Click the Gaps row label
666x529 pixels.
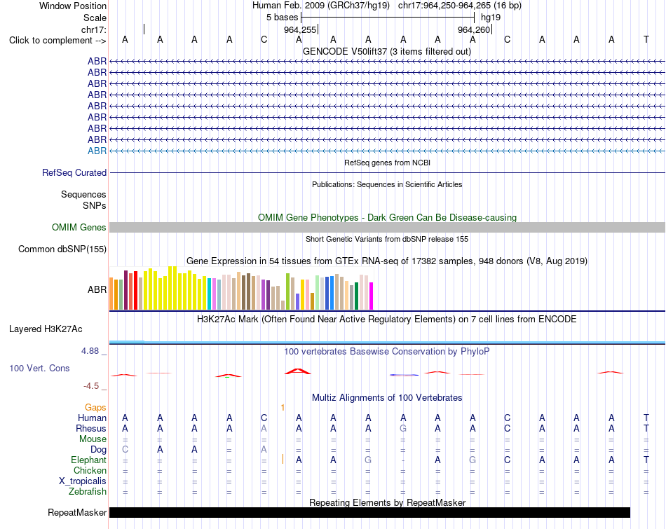click(95, 408)
